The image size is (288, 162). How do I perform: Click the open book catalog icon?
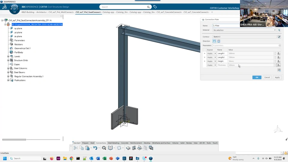(110, 148)
